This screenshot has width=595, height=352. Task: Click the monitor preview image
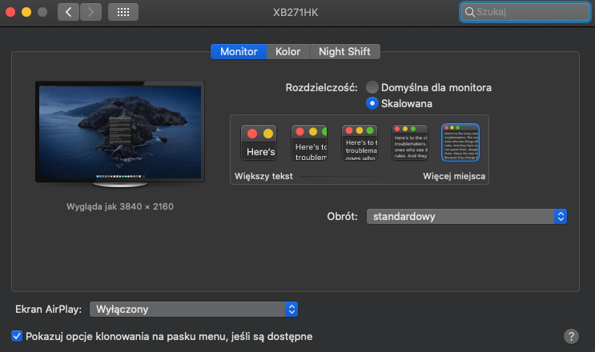coord(120,132)
